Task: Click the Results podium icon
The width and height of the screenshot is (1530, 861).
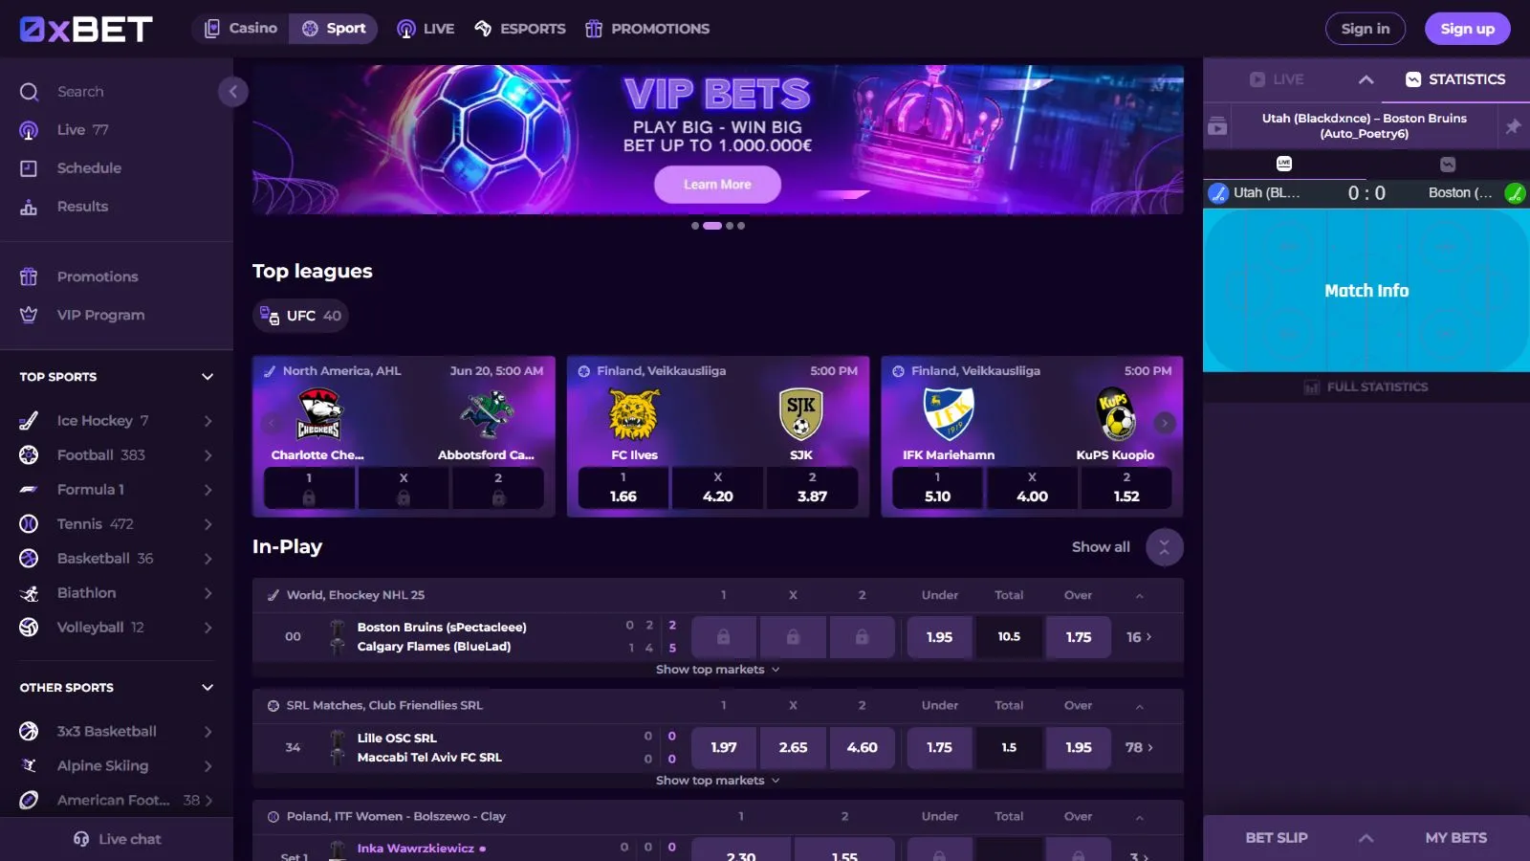Action: [29, 207]
